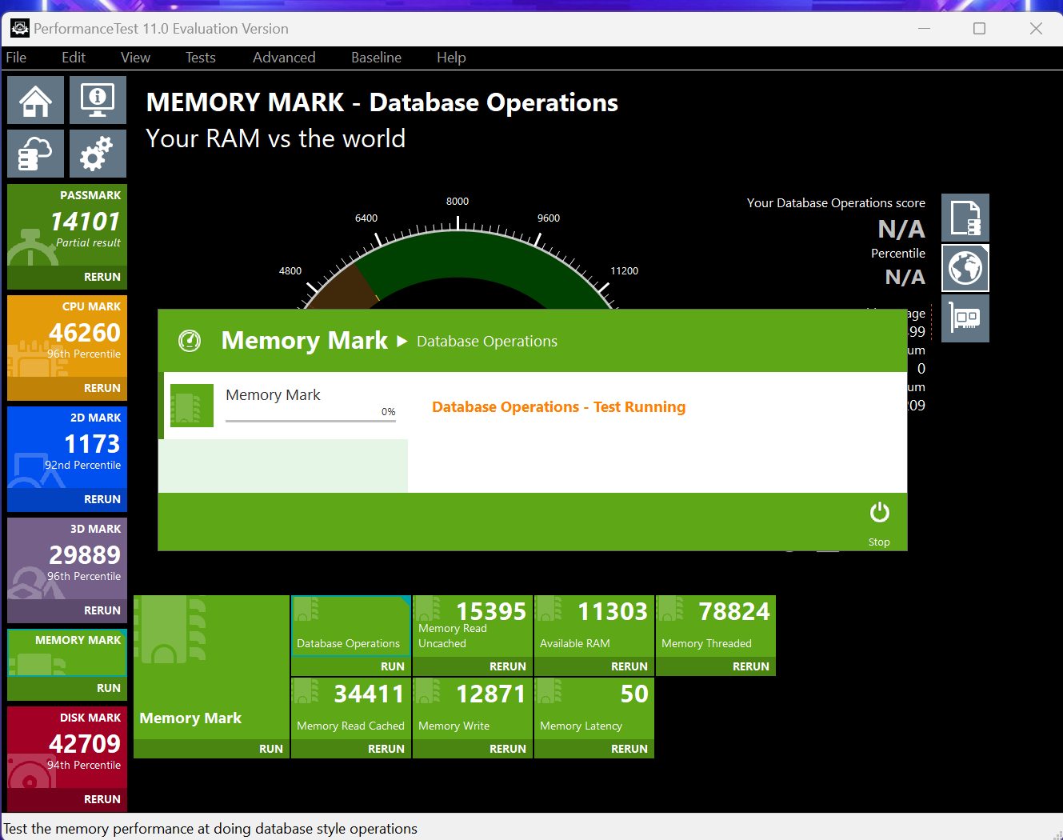Viewport: 1063px width, 840px height.
Task: Click the Memory Mark progress bar
Action: 310,420
